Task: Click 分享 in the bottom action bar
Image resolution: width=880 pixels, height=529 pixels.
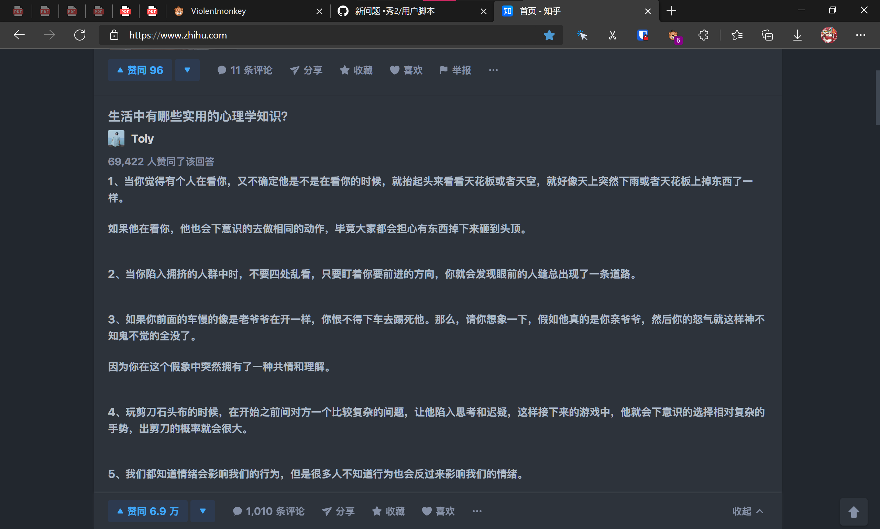Action: (x=338, y=511)
